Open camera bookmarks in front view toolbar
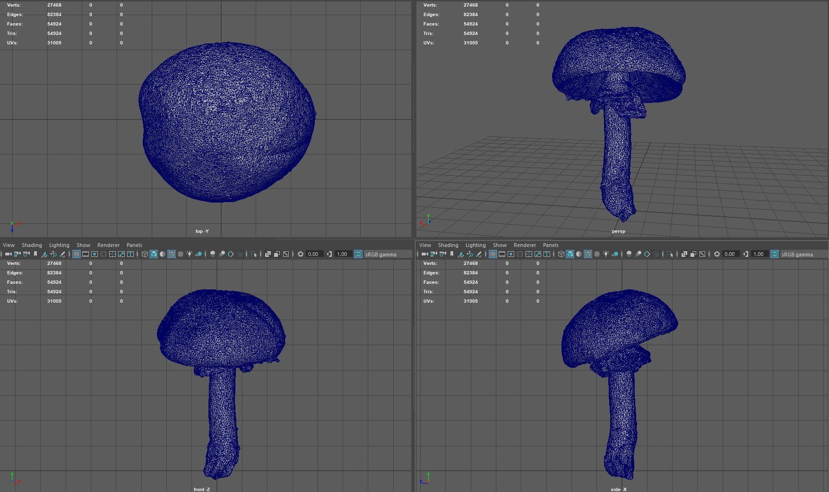Screen dimensions: 829x492 [35, 254]
